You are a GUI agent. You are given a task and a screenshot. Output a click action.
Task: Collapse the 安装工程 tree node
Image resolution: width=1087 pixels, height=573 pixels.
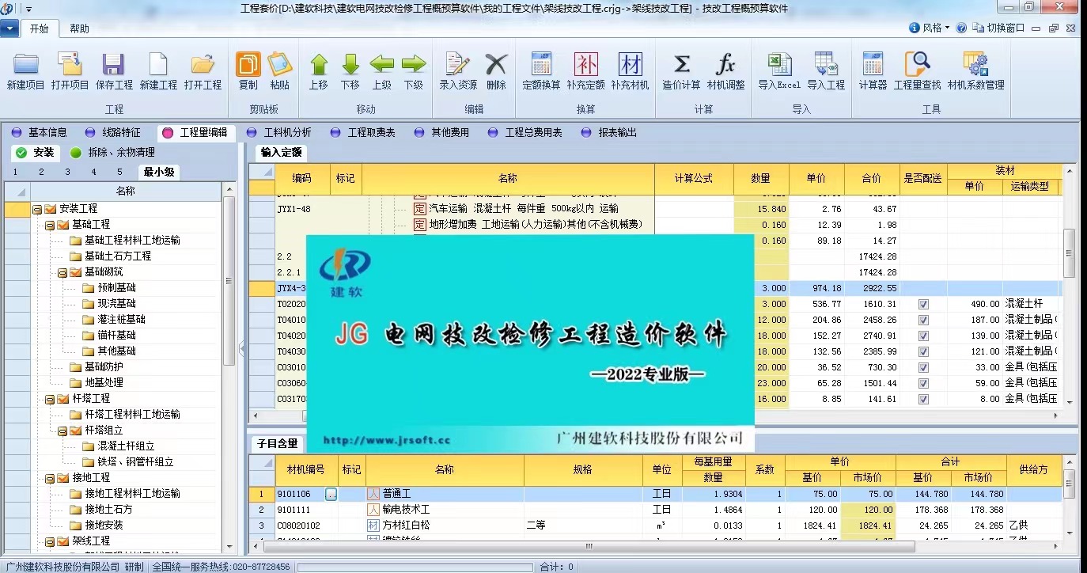click(x=36, y=209)
